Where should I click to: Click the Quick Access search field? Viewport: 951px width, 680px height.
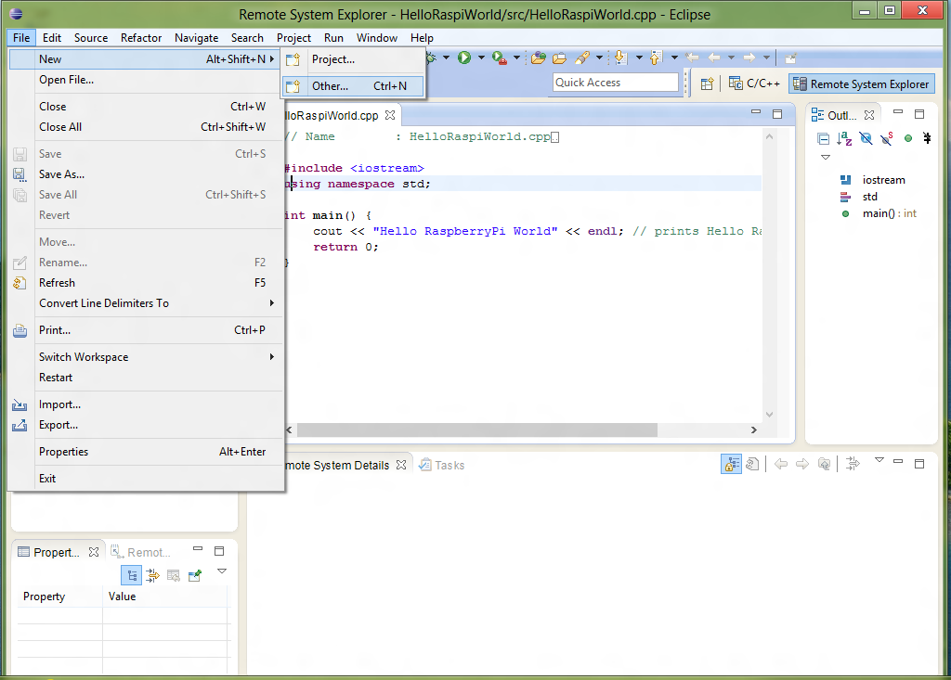pos(615,83)
